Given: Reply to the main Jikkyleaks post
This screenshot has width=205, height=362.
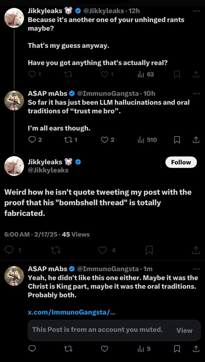Looking at the screenshot, I should 10,250.
